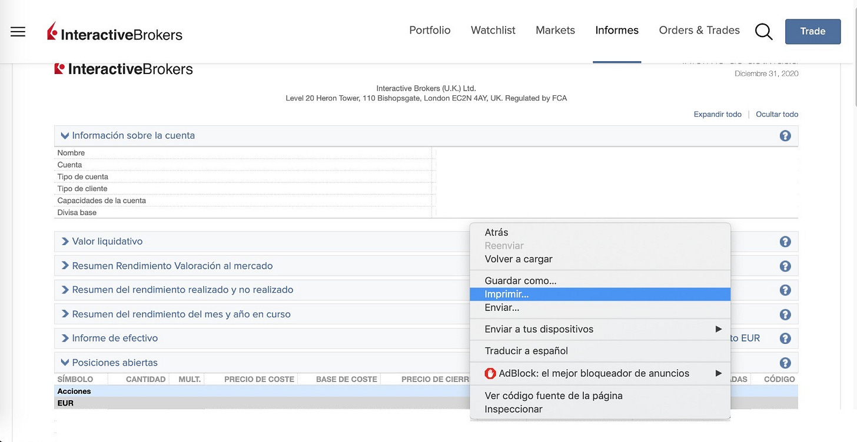Click help icon for Resumen del rendimiento realizado
Screen dimensions: 857x442
[x=785, y=290]
